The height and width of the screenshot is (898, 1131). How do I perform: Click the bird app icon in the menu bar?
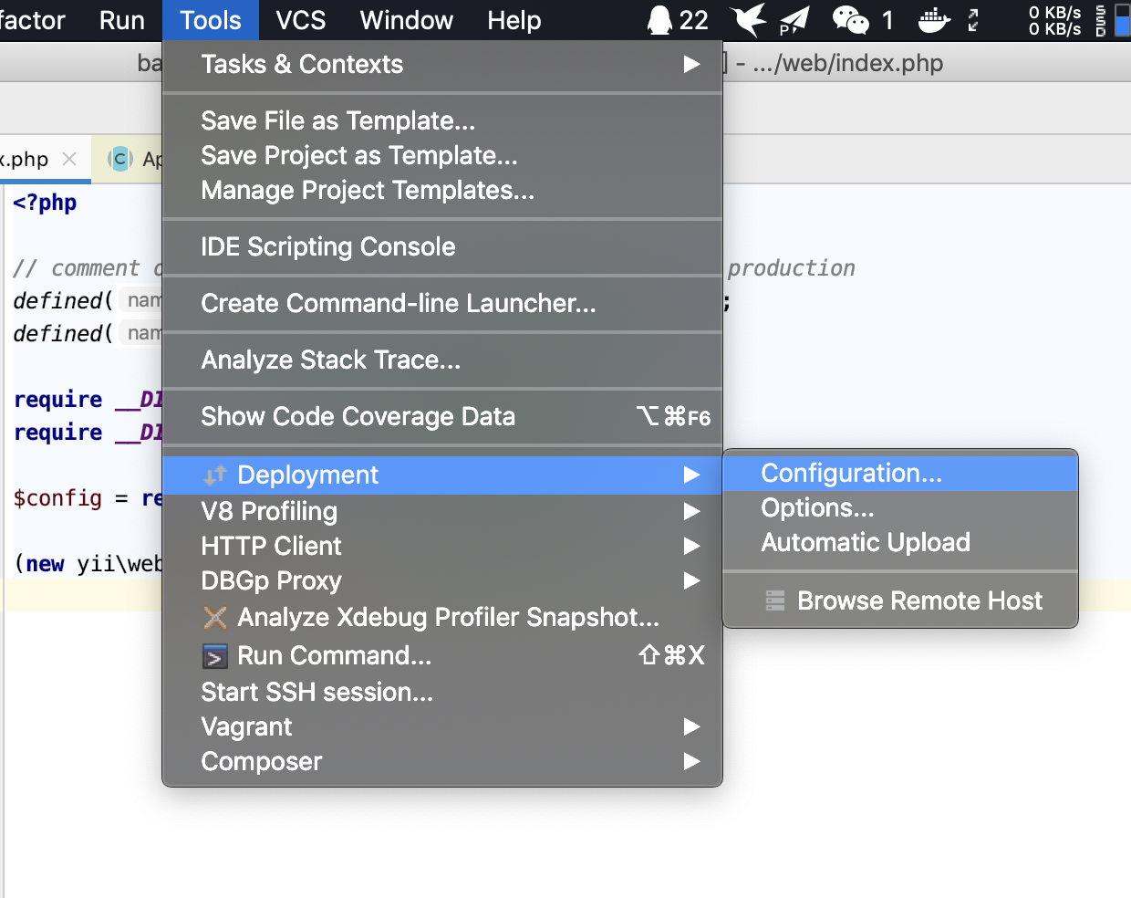[x=749, y=20]
